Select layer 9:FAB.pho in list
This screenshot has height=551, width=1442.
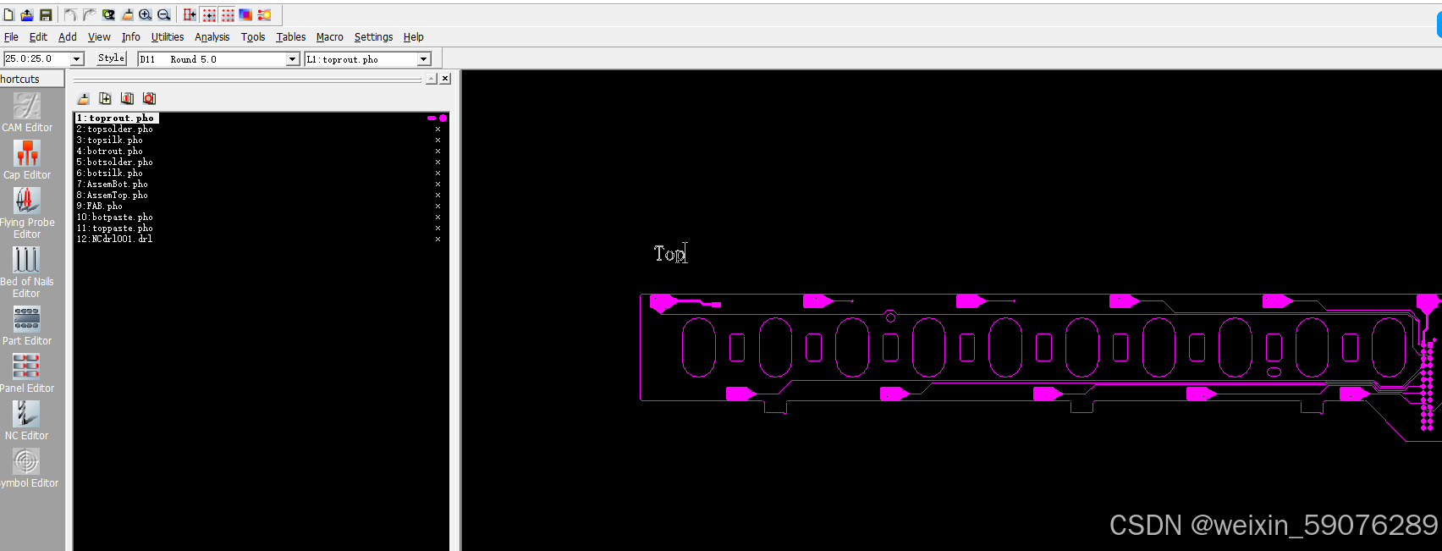[x=100, y=207]
